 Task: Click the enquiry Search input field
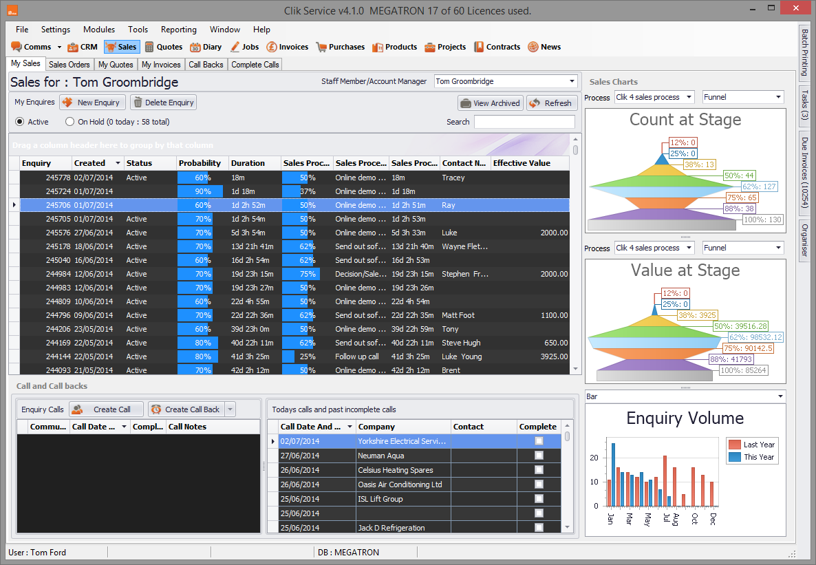pyautogui.click(x=524, y=122)
